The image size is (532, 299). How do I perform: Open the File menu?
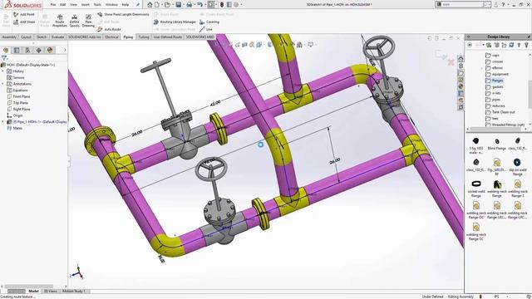[x=53, y=5]
